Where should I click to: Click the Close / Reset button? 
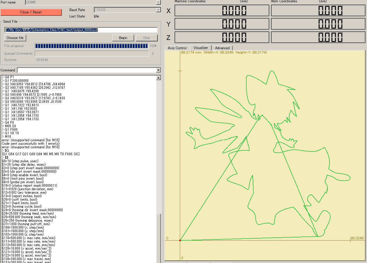coord(31,12)
